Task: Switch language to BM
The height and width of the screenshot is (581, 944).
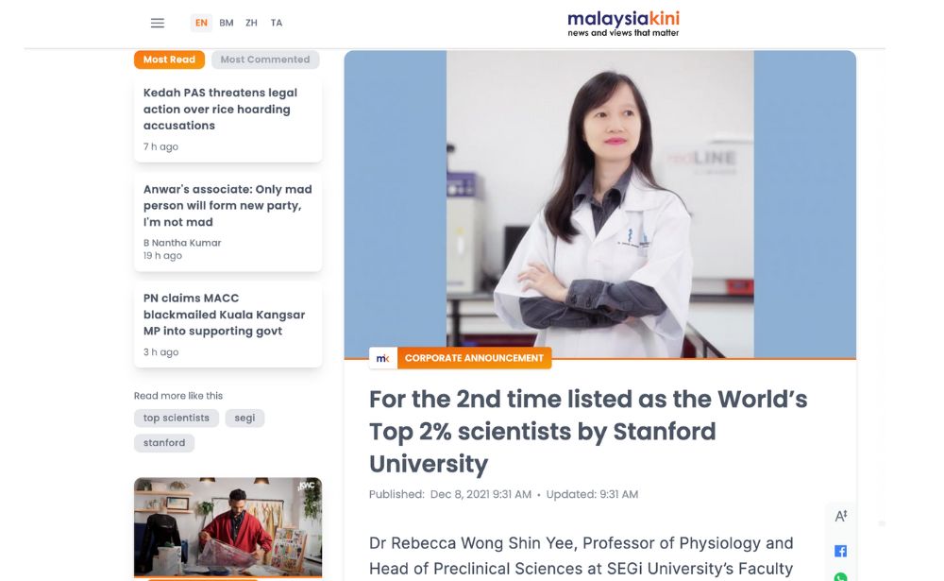Action: click(227, 23)
